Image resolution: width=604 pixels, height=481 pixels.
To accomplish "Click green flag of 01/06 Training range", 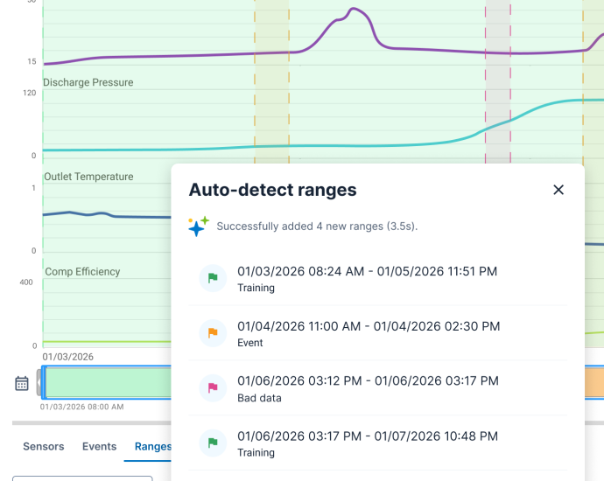I will [x=213, y=443].
